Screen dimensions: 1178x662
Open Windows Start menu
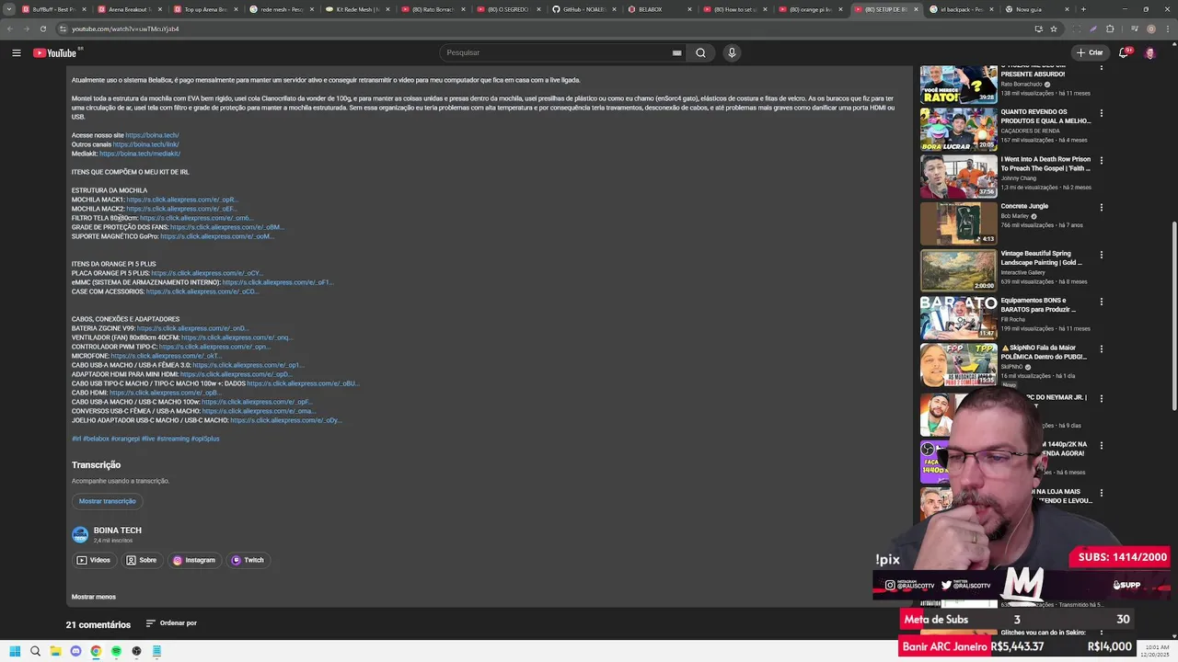pos(15,651)
